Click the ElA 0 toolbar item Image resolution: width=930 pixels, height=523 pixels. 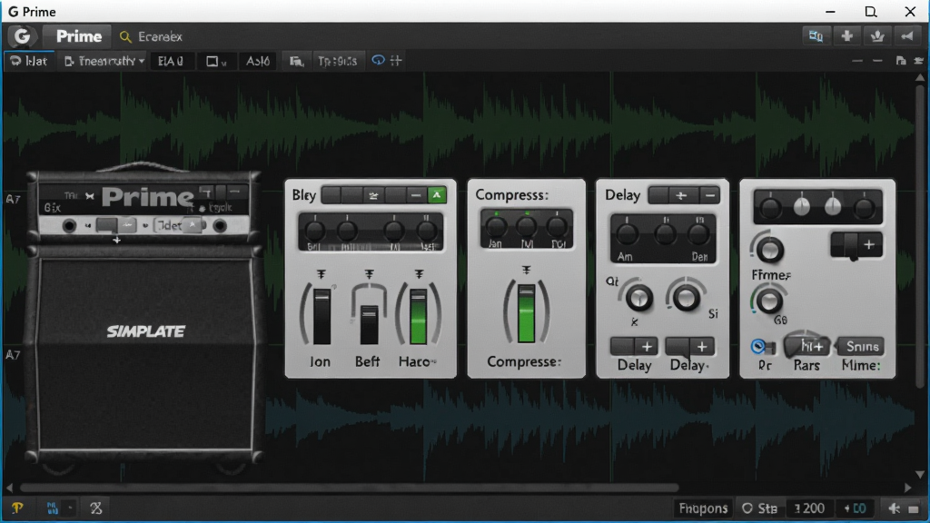171,61
